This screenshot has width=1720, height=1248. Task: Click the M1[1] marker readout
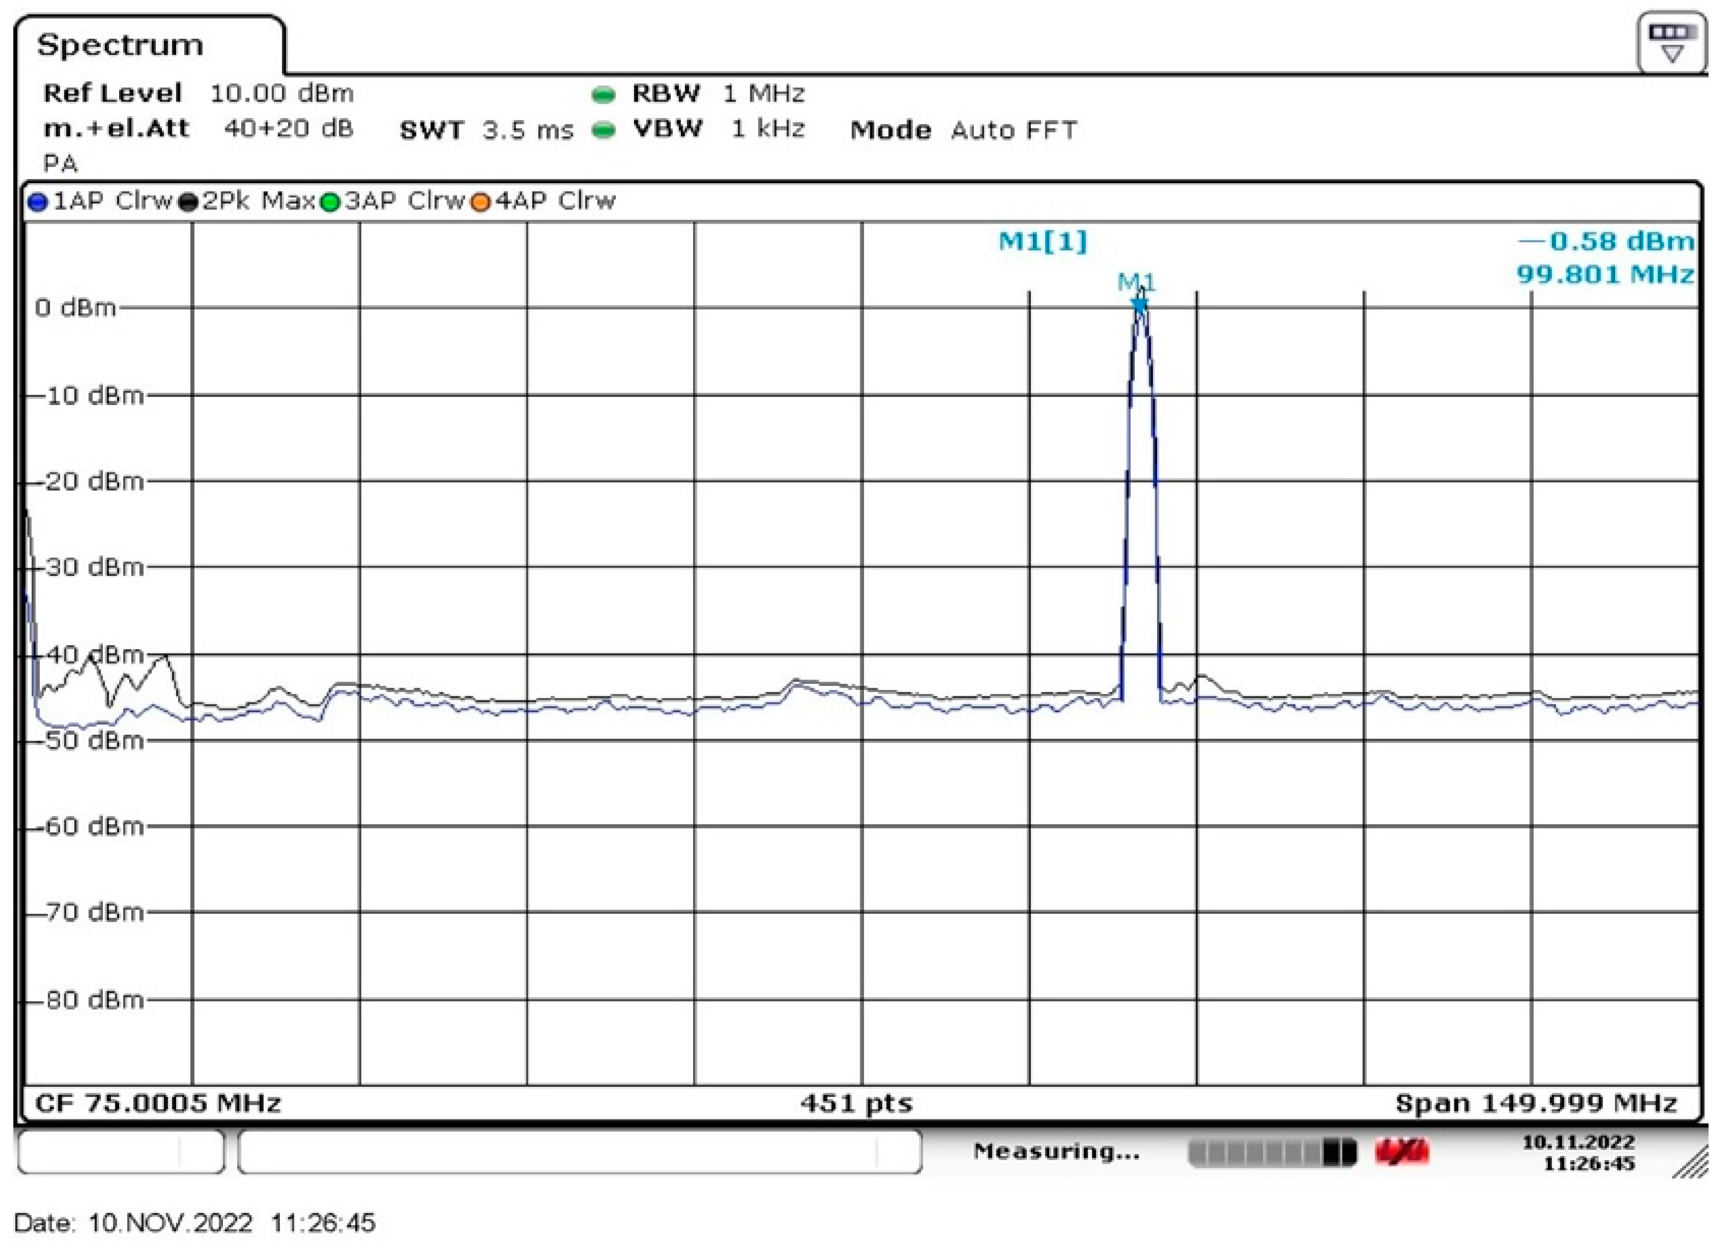(x=1043, y=242)
